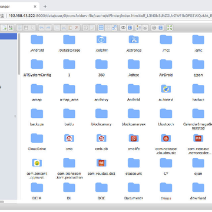Select the com.tencent.qqmusic folder icon
The image size is (212, 212).
[37, 163]
